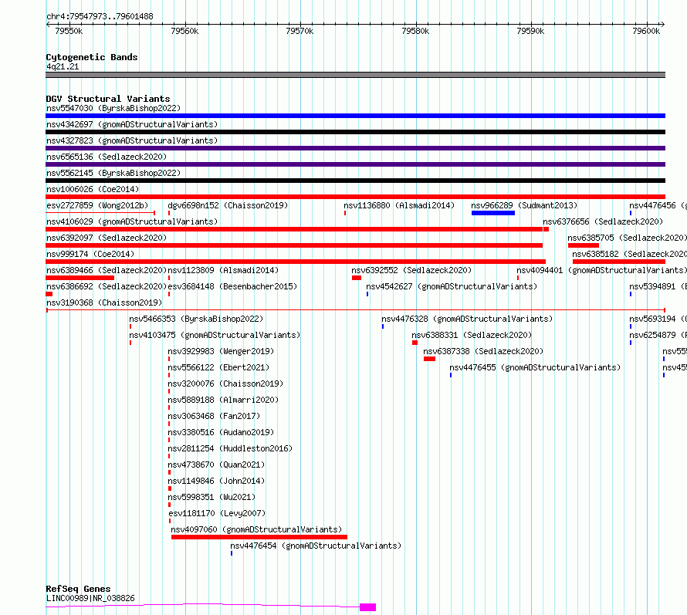Image resolution: width=687 pixels, height=615 pixels.
Task: Select nsv3380516 (Audano2019) label
Action: pos(221,432)
